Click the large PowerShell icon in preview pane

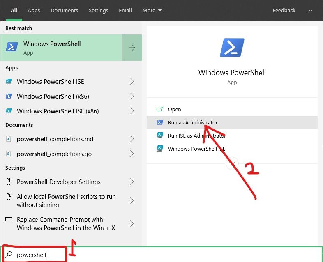pos(232,48)
